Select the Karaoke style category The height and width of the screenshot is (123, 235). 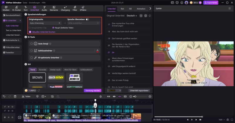coord(42,70)
